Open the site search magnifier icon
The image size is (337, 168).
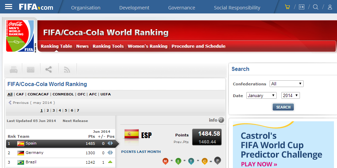click(315, 7)
